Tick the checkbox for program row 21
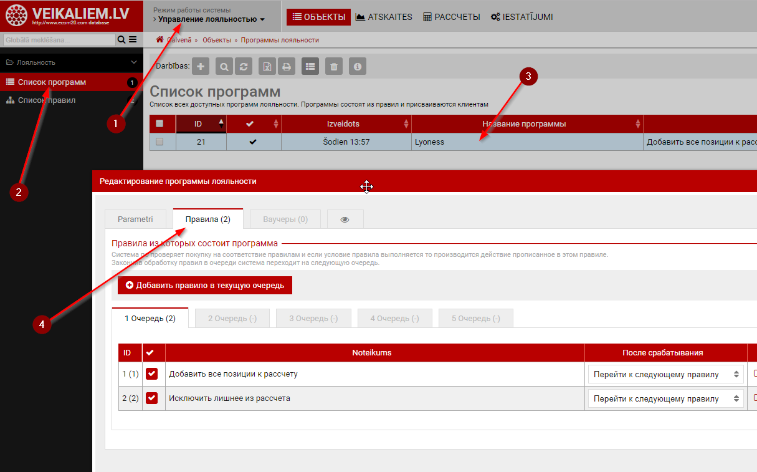Viewport: 757px width, 472px height. click(159, 142)
